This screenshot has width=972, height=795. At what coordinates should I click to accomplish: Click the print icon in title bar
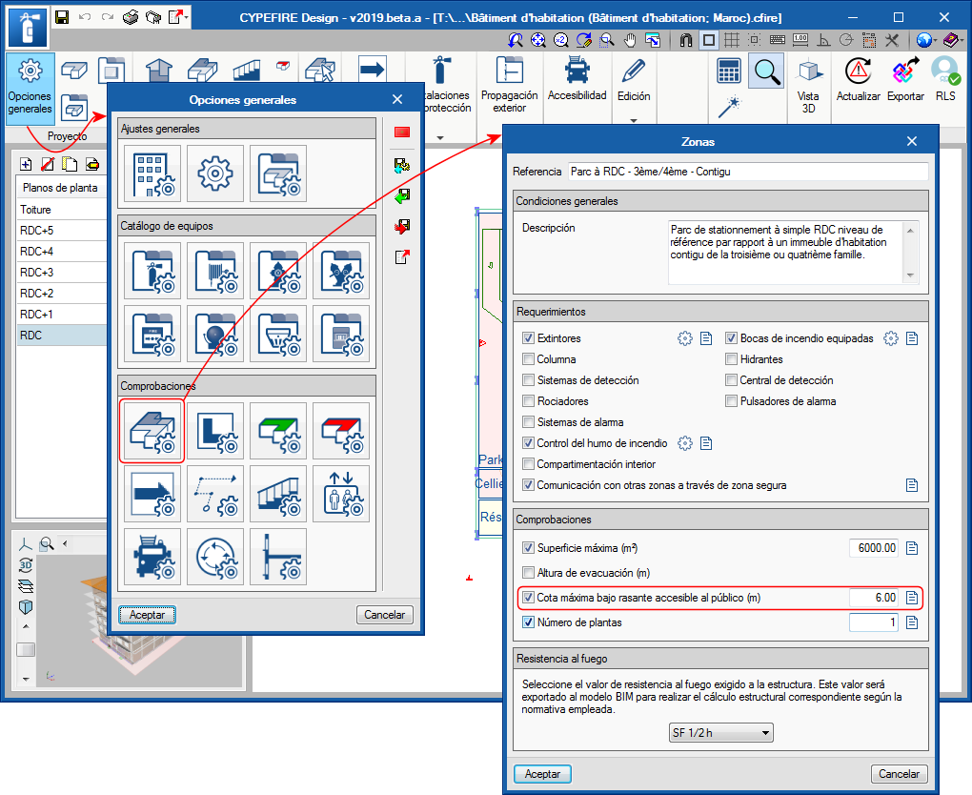(131, 17)
